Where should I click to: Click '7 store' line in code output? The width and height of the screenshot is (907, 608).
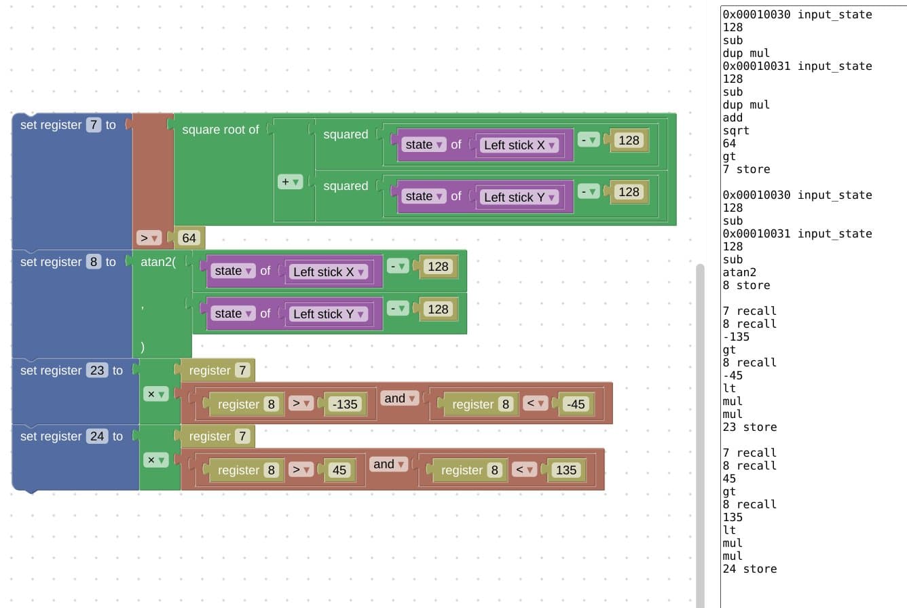point(747,169)
